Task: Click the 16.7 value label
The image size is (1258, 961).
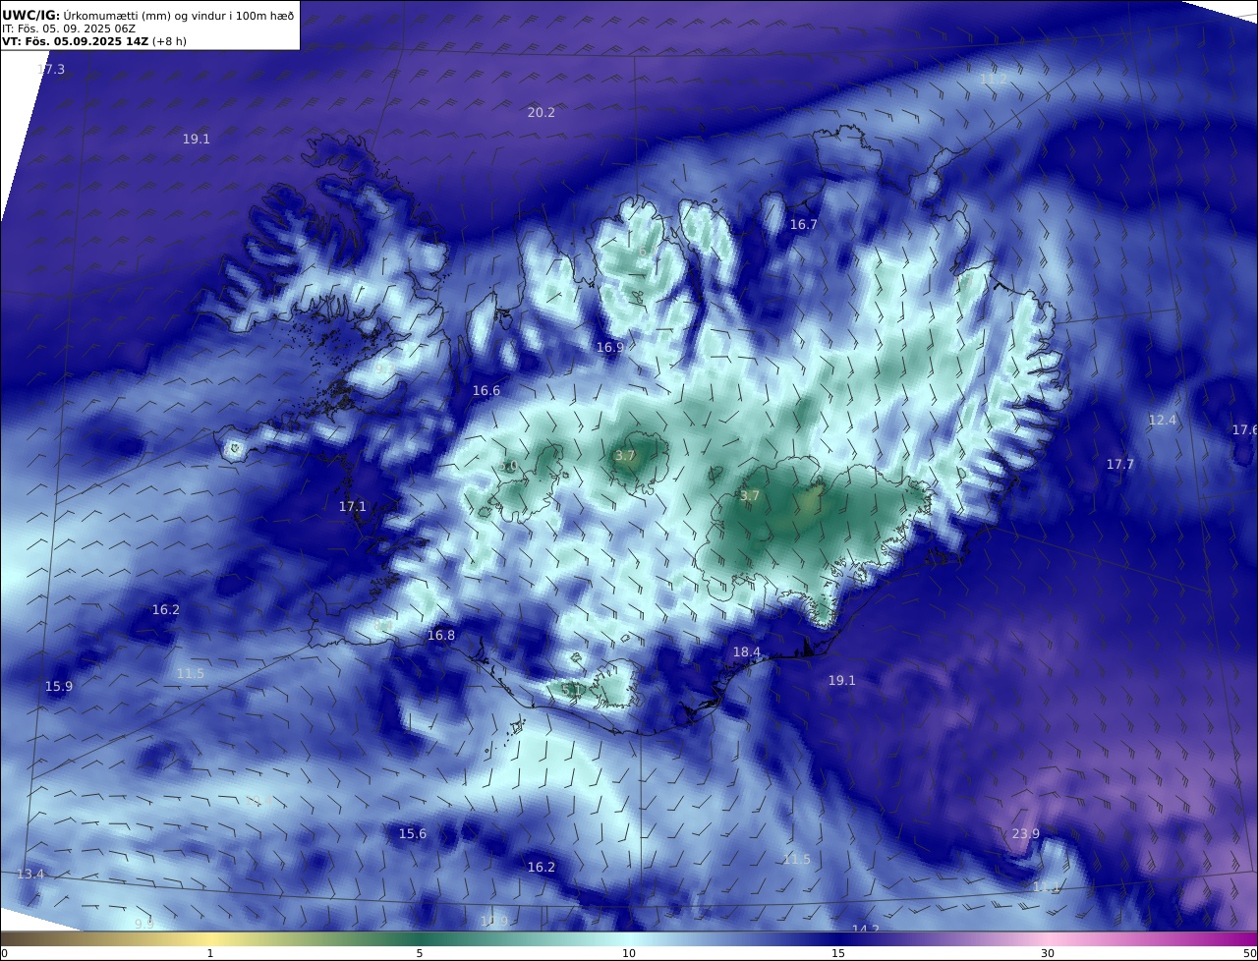Action: 804,225
